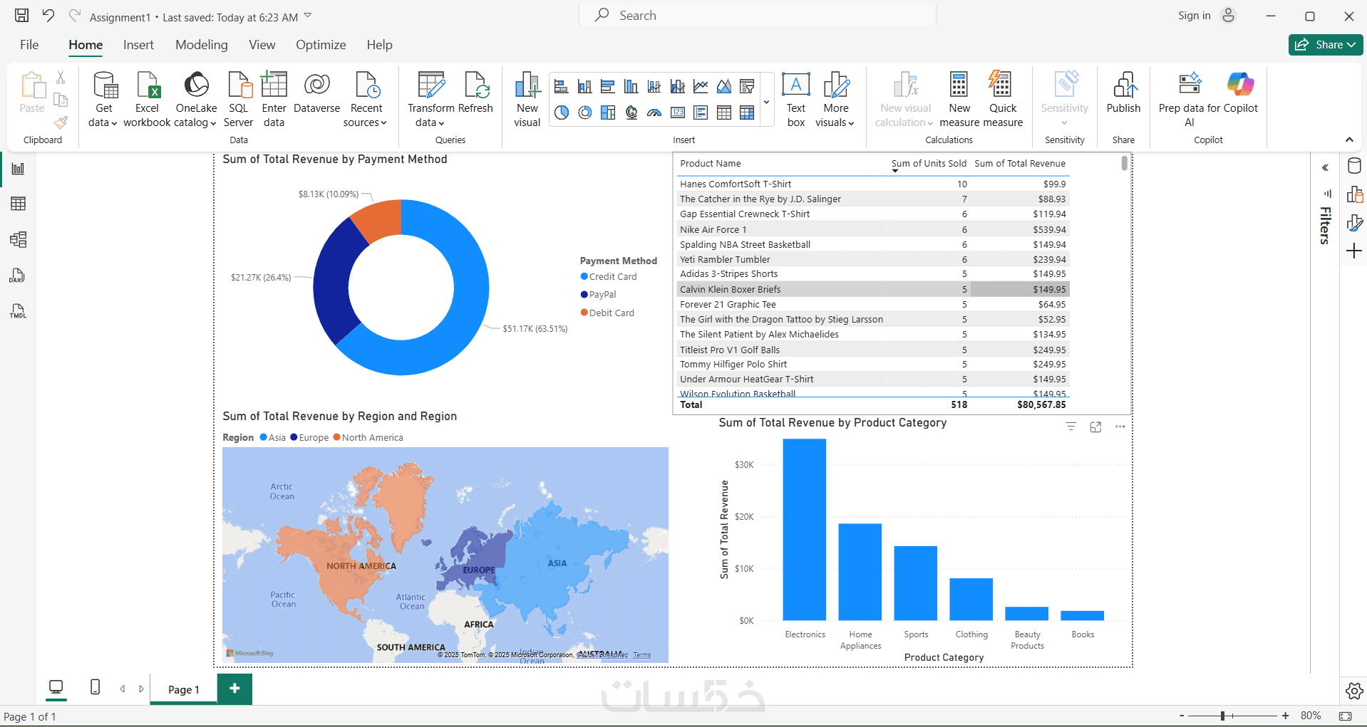Insert a slicer visual
The width and height of the screenshot is (1367, 727).
747,87
